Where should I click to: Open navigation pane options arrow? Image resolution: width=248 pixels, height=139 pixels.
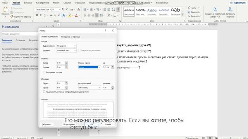tap(46, 26)
